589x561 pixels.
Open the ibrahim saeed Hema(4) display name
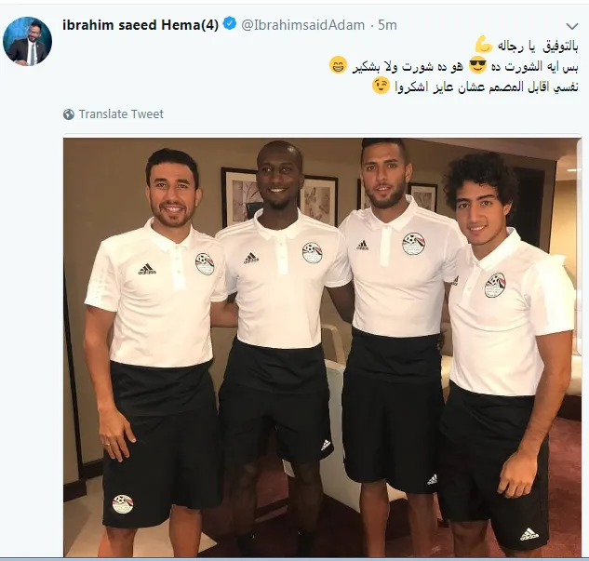coord(141,25)
